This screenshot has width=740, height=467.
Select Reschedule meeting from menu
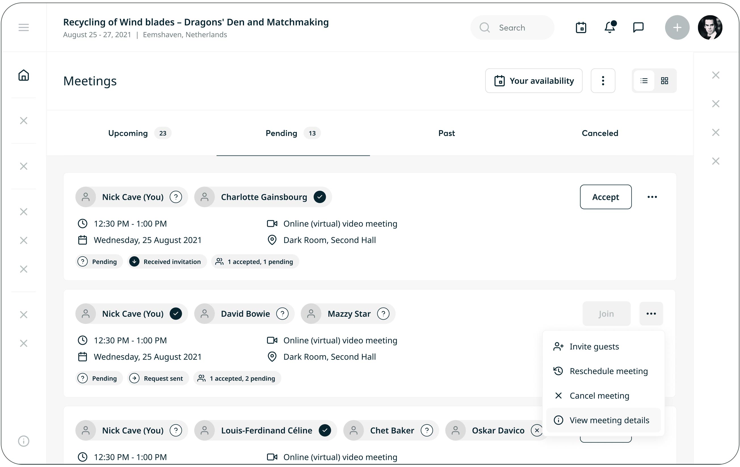point(608,371)
